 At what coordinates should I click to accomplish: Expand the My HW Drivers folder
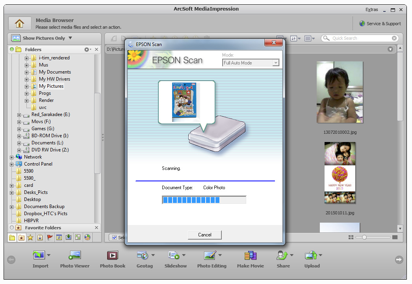click(x=26, y=79)
